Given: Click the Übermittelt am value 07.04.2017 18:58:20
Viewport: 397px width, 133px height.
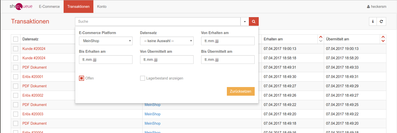Looking at the screenshot, I should click(342, 58).
